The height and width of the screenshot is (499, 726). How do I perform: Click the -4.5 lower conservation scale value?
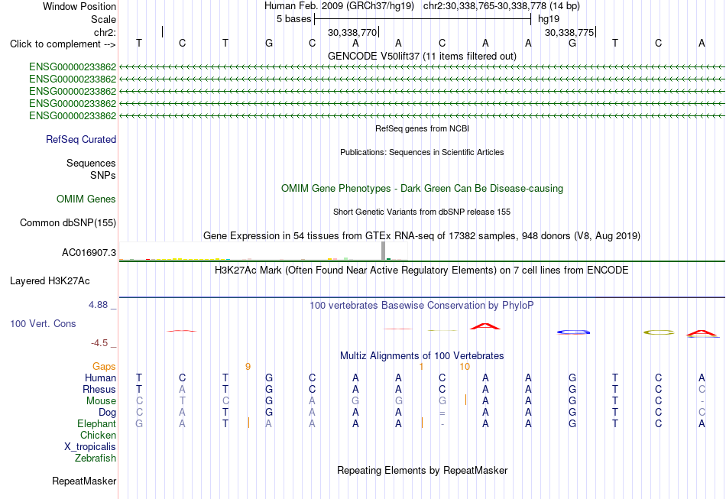click(x=99, y=343)
